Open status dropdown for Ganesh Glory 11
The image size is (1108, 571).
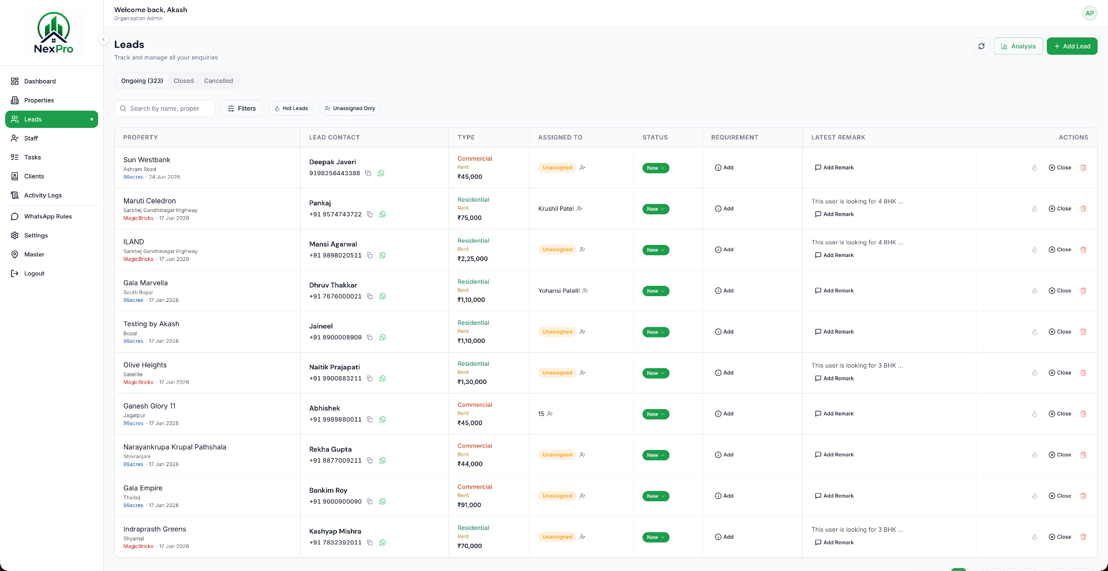coord(656,414)
